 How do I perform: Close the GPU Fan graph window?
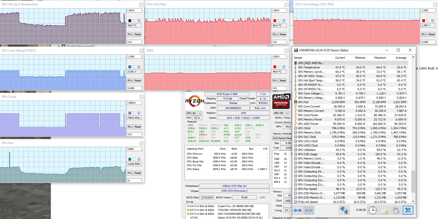[141, 143]
